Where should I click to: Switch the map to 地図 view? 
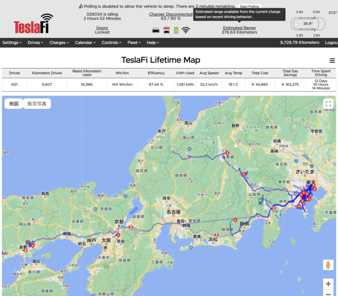(14, 104)
